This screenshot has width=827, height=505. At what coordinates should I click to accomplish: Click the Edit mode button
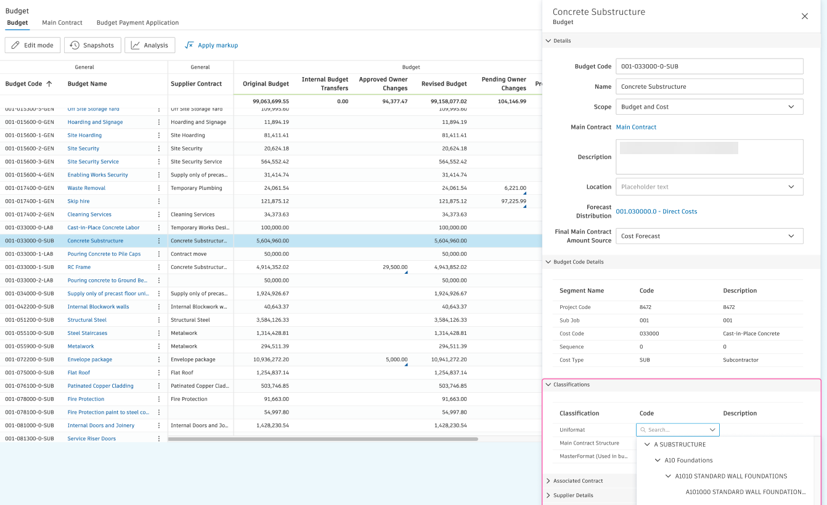[33, 45]
